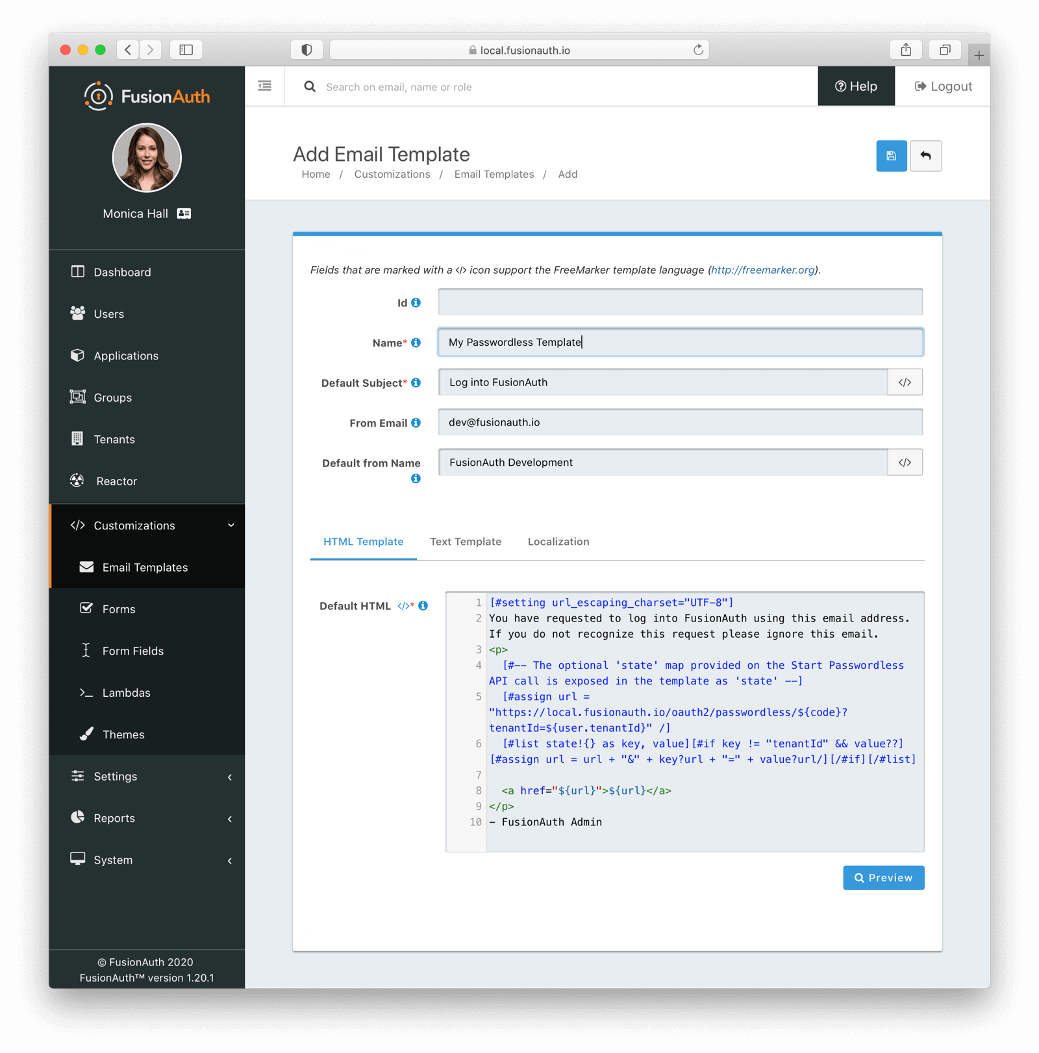
Task: Toggle the sidebar collapse menu icon
Action: click(264, 86)
